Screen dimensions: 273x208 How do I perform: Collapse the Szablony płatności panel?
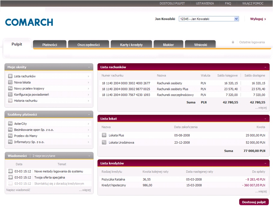coord(89,115)
